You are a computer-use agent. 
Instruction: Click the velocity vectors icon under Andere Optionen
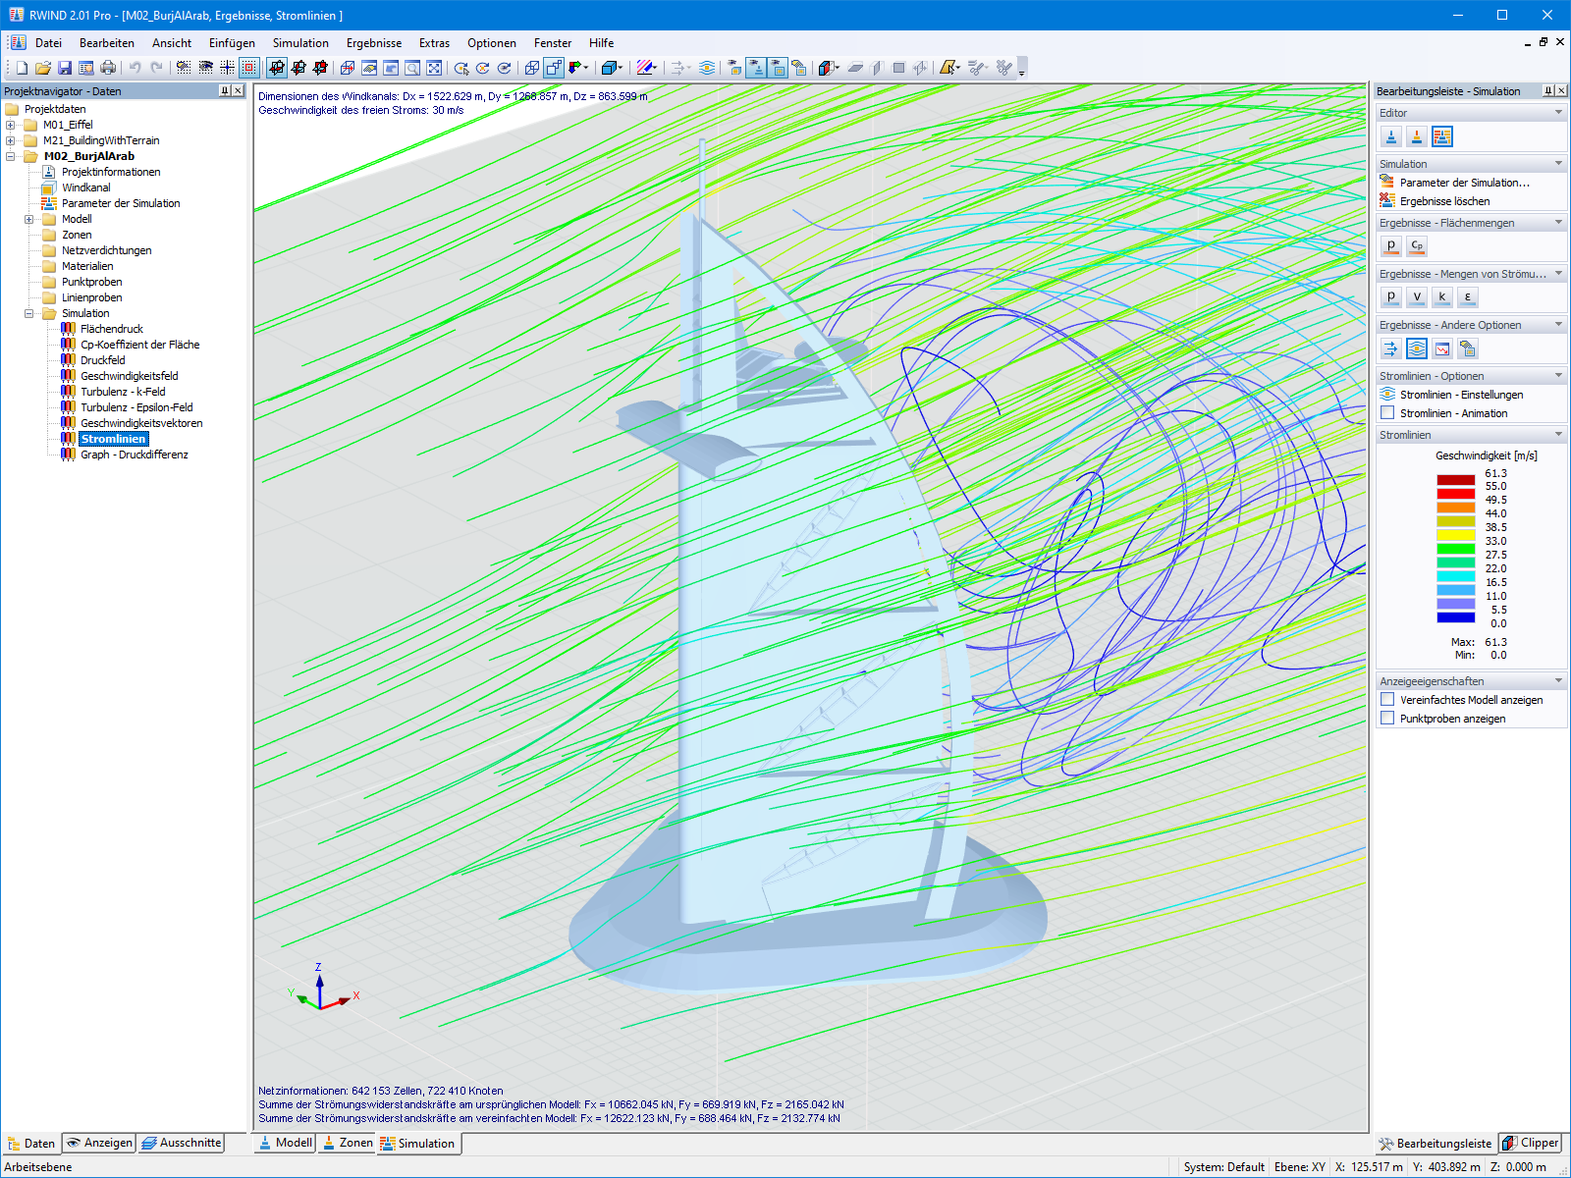(x=1391, y=348)
